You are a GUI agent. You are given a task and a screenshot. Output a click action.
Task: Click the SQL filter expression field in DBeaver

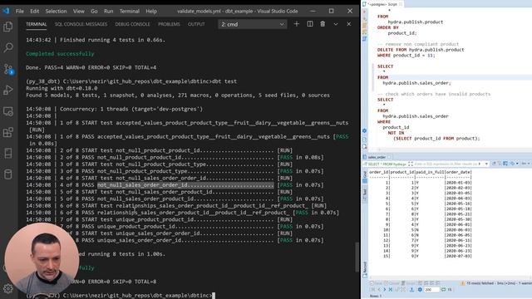coord(446,164)
